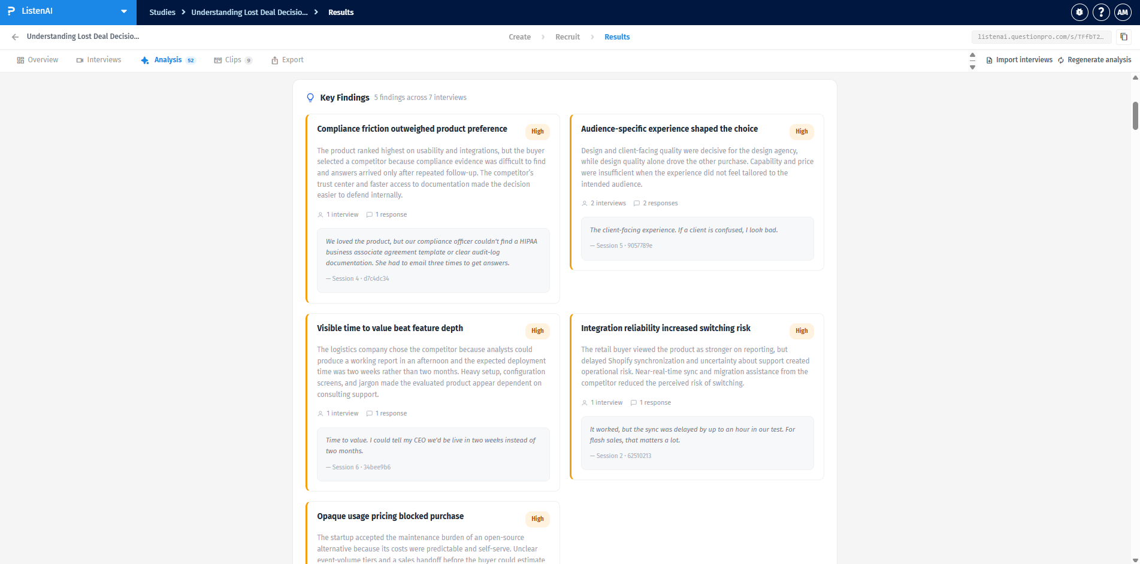This screenshot has height=564, width=1140.
Task: Click the down arrow near Import interviews
Action: coord(972,67)
